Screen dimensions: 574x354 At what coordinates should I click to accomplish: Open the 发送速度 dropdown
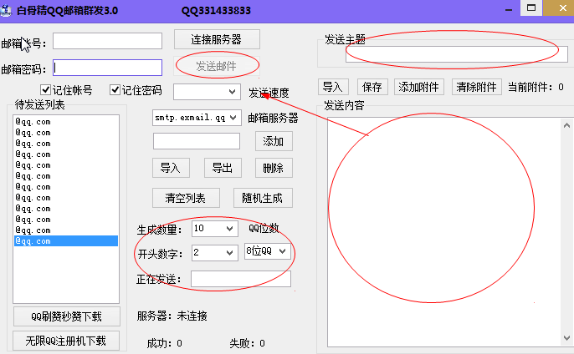point(207,92)
